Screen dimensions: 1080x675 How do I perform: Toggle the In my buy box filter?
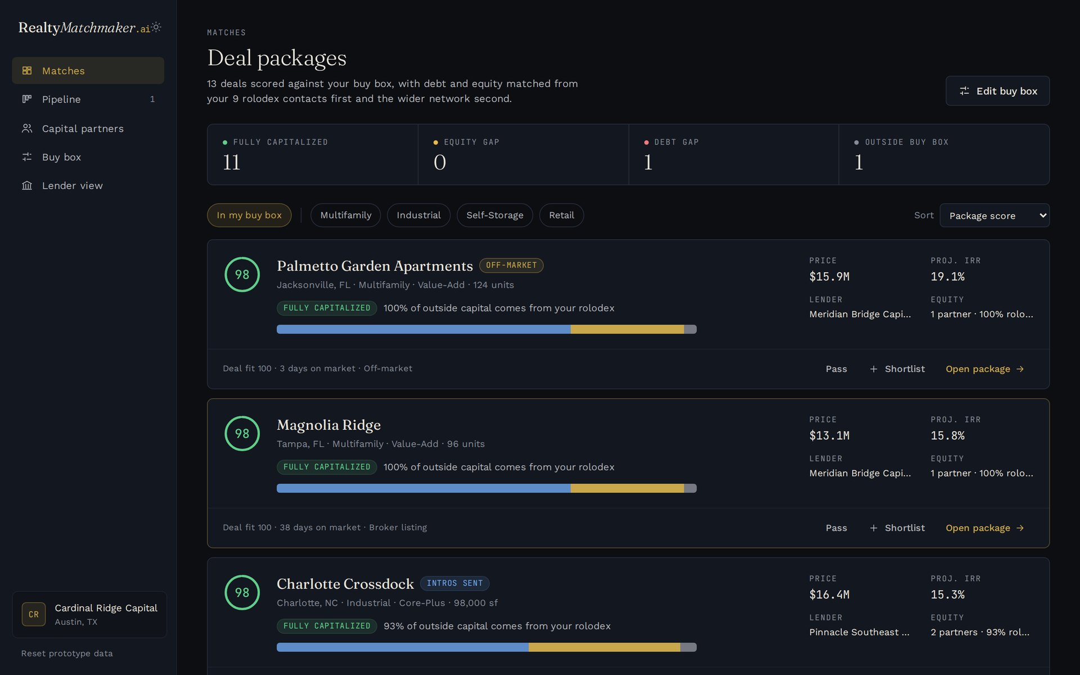coord(249,215)
